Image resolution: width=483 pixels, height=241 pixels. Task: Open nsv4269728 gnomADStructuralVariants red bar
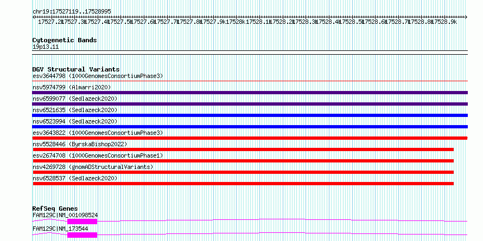(x=243, y=172)
